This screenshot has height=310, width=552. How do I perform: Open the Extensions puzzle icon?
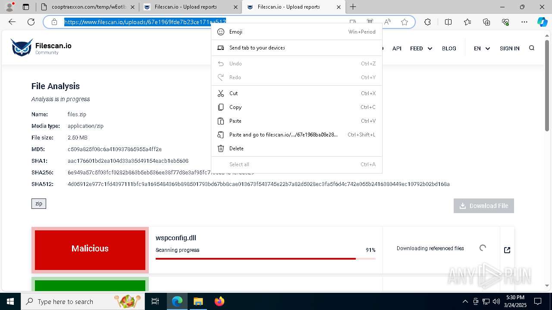click(427, 22)
